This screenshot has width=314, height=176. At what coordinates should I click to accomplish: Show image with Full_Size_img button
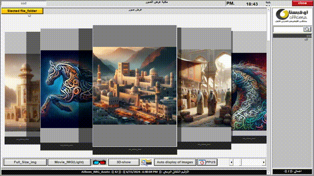tap(25, 162)
